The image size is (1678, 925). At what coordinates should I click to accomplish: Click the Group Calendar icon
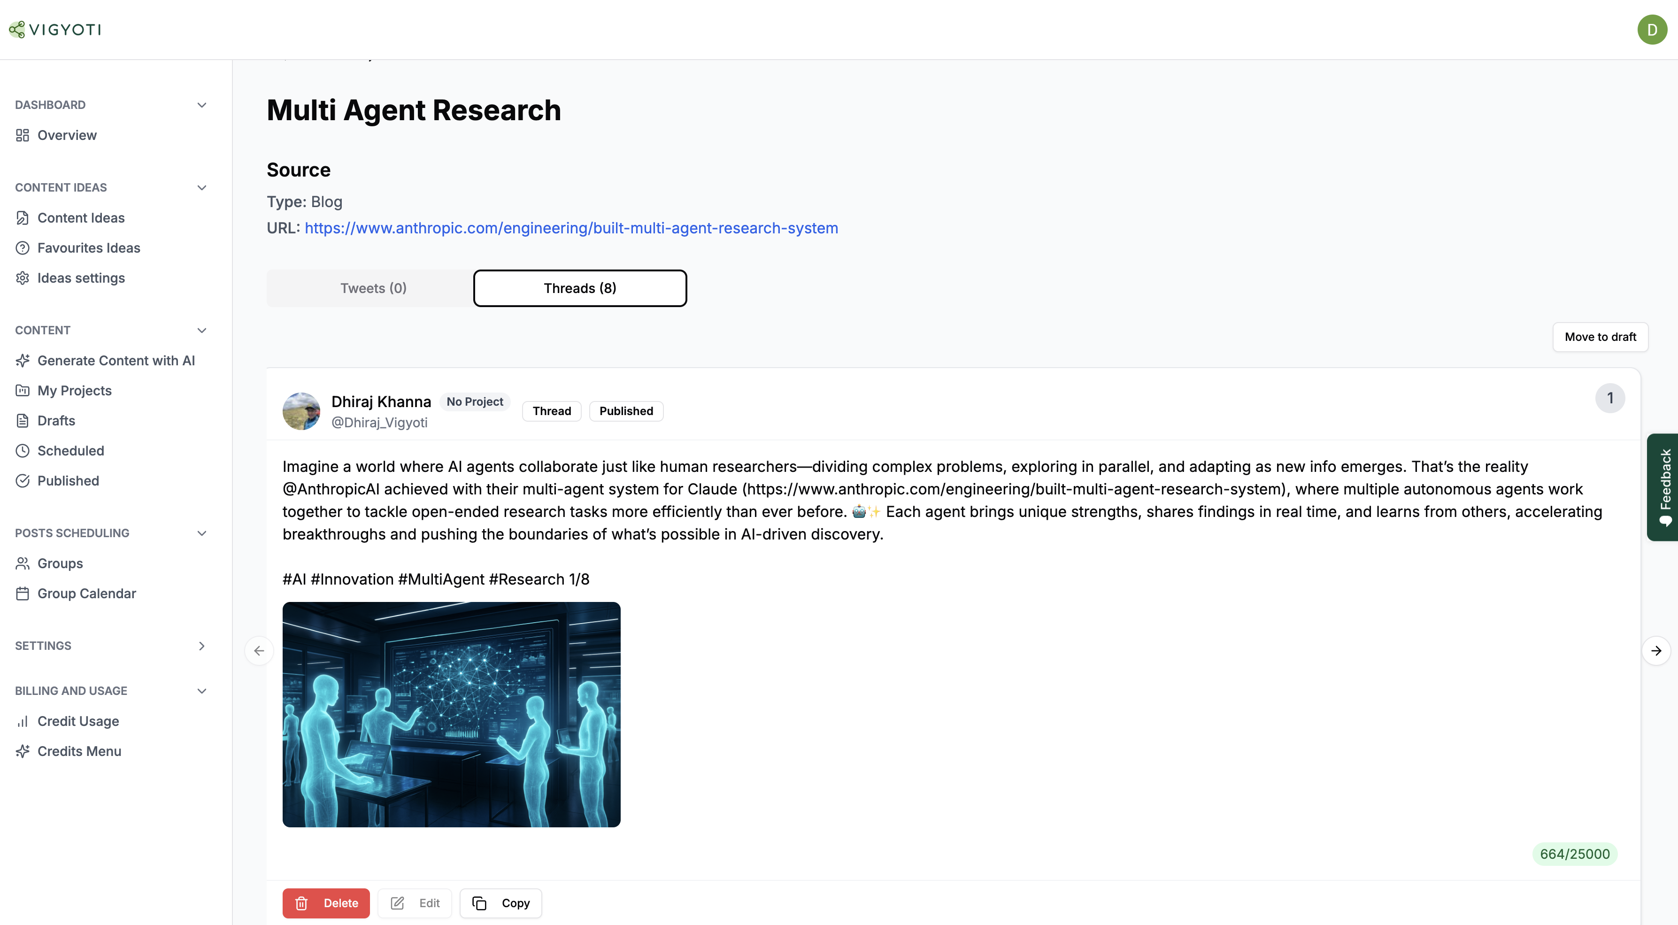23,594
